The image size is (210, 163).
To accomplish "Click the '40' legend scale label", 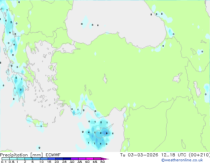I will (87, 162).
